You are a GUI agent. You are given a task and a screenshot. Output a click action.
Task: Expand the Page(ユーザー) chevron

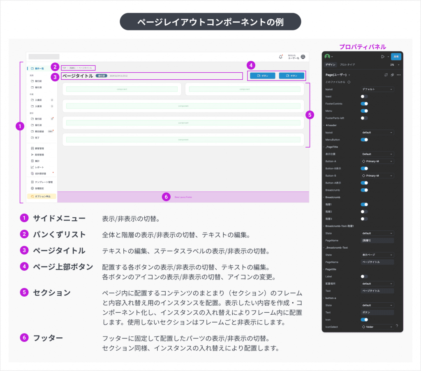click(x=349, y=75)
